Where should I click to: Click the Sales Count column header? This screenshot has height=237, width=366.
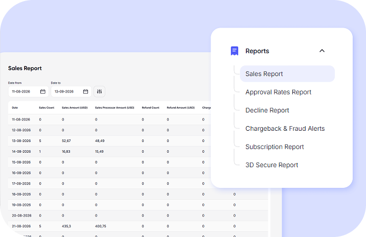(47, 108)
